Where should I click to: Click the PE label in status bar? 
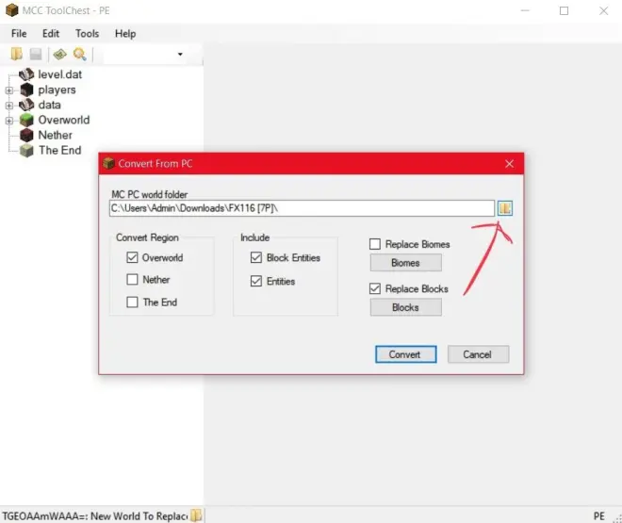pyautogui.click(x=599, y=515)
